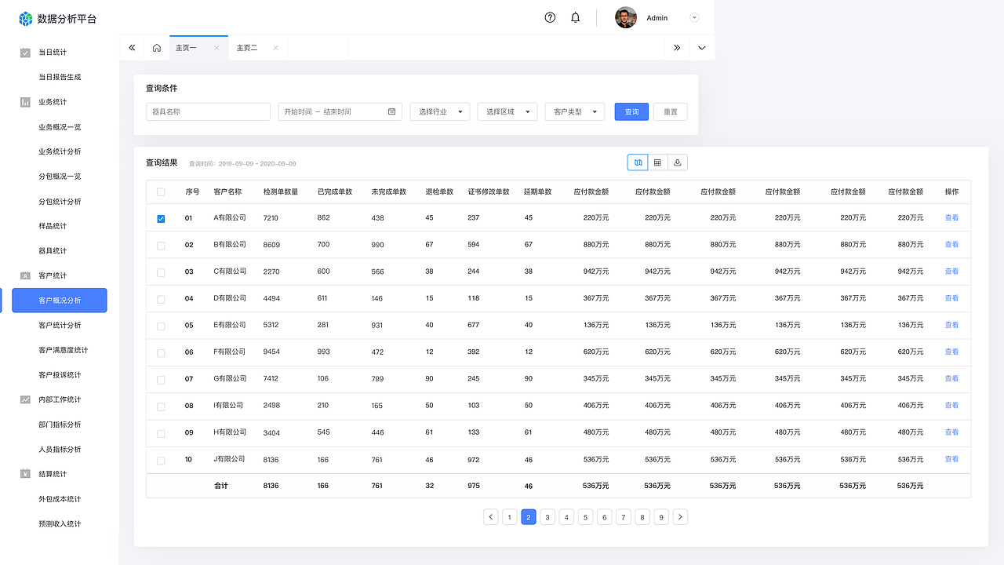The image size is (1004, 565).
Task: Click 查看 link for A有限公司
Action: click(x=951, y=217)
